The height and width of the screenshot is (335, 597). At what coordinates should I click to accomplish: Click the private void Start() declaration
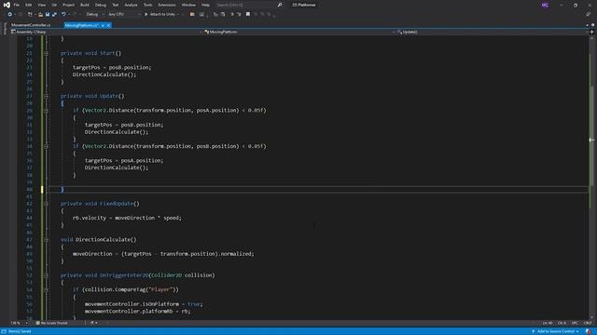90,53
